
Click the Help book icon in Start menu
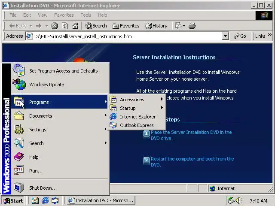point(19,157)
